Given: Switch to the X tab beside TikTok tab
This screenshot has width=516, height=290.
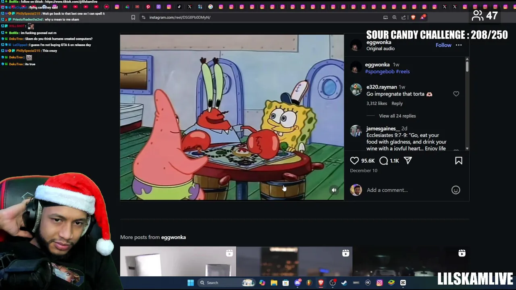Looking at the screenshot, I should coord(189,7).
